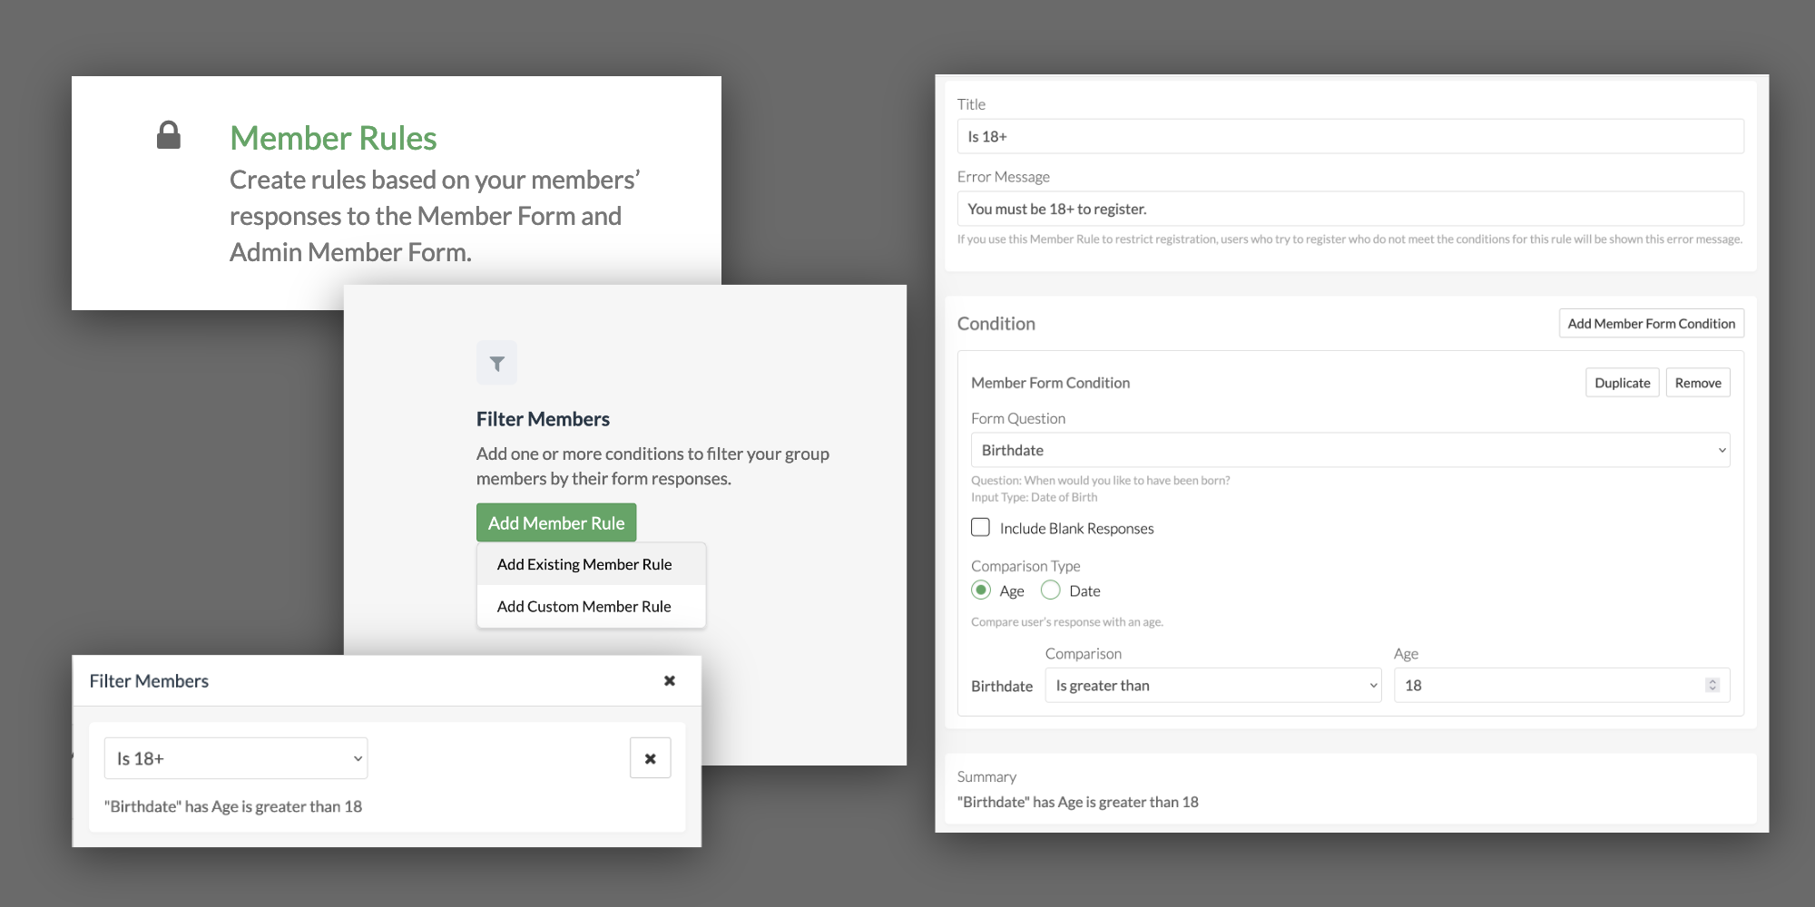Click the lock icon beside Member Rules
This screenshot has height=907, width=1815.
[x=169, y=135]
